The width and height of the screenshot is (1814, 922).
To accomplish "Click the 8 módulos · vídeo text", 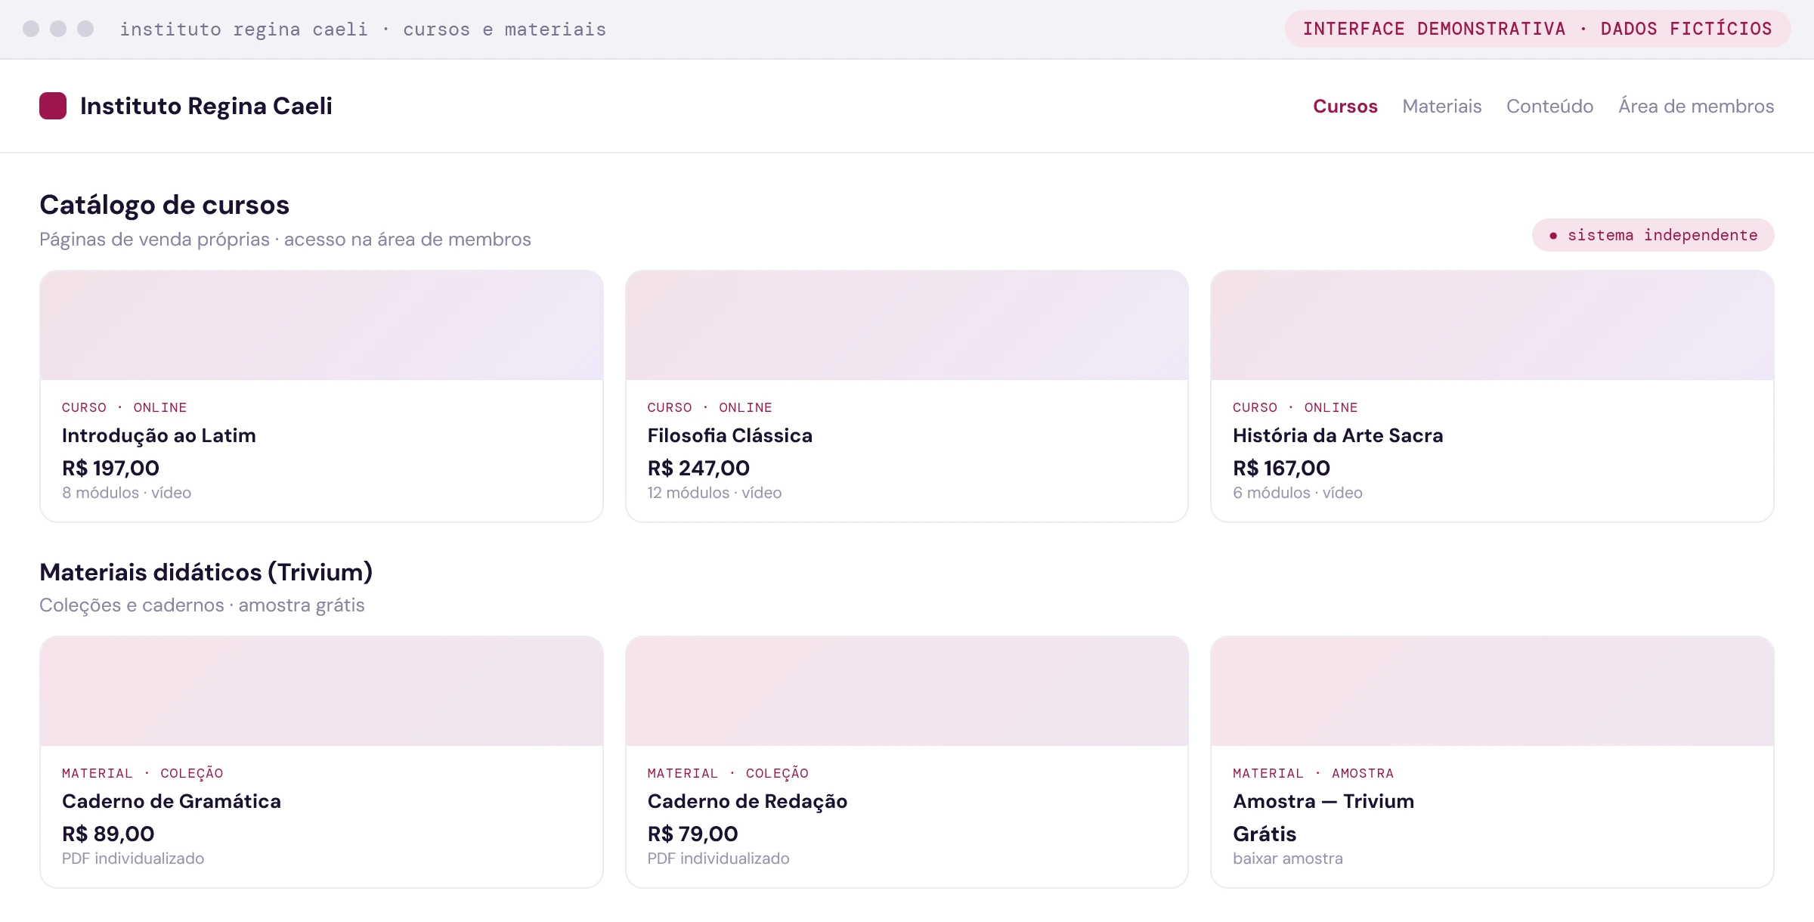I will 126,493.
